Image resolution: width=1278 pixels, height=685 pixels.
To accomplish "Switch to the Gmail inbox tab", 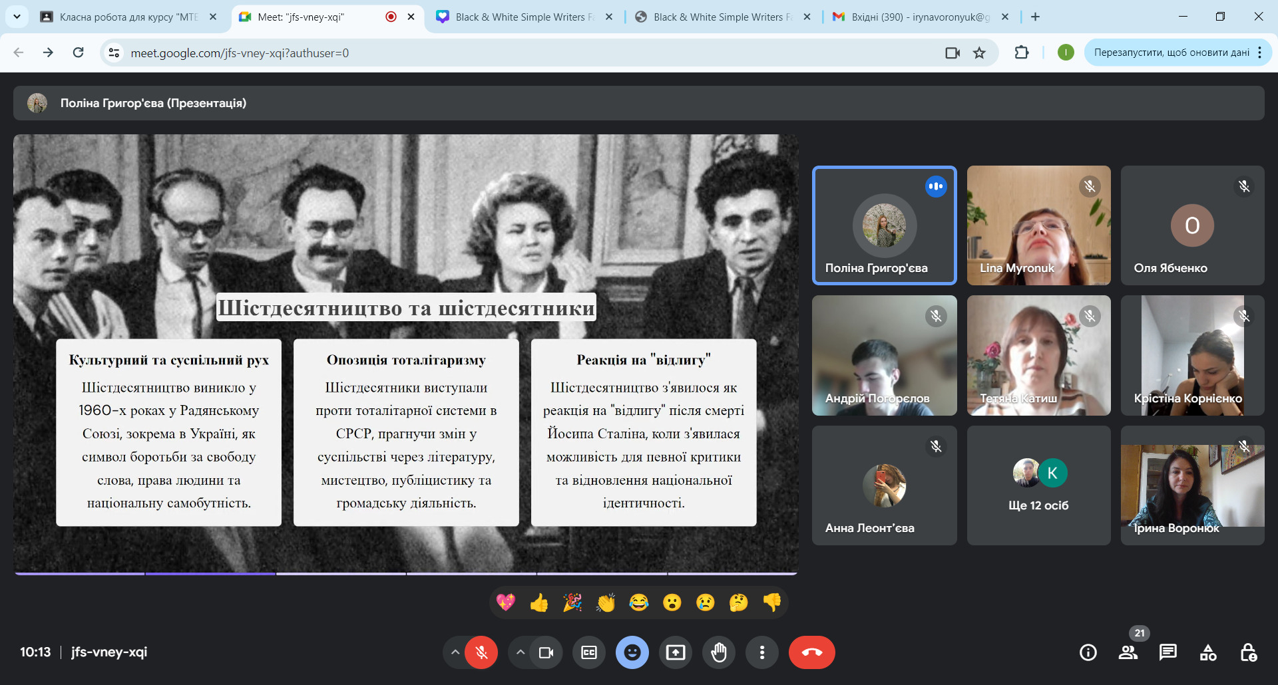I will pos(919,17).
